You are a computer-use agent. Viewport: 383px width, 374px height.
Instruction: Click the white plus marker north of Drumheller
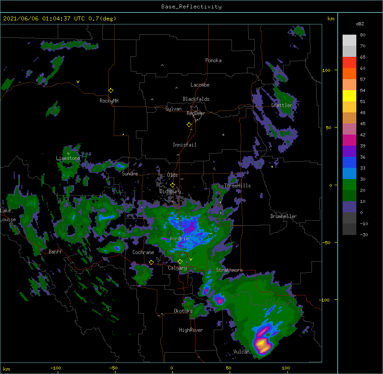272,167
